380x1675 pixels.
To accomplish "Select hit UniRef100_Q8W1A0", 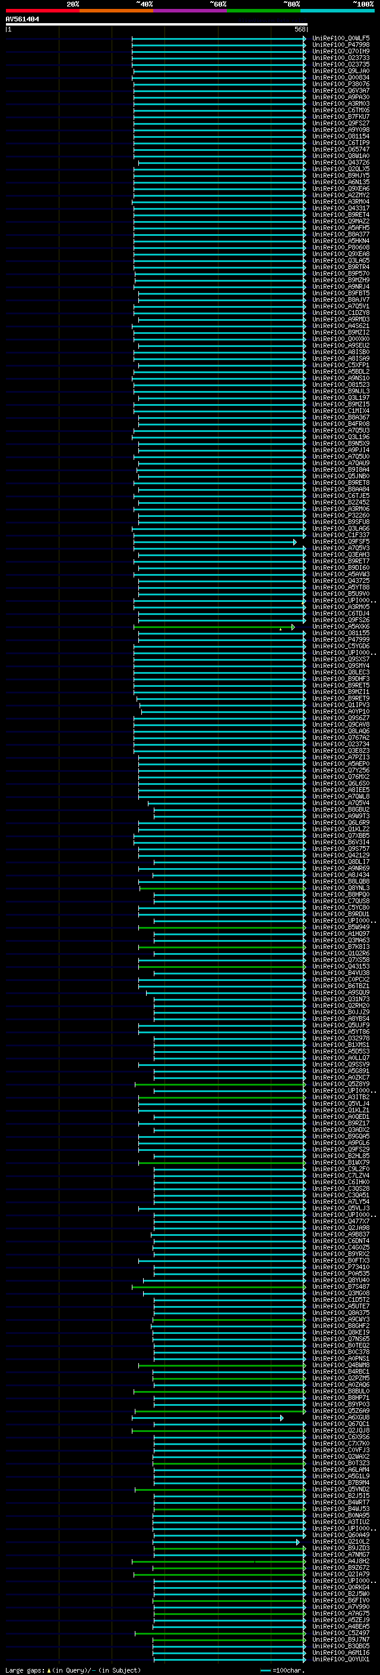I will 340,156.
